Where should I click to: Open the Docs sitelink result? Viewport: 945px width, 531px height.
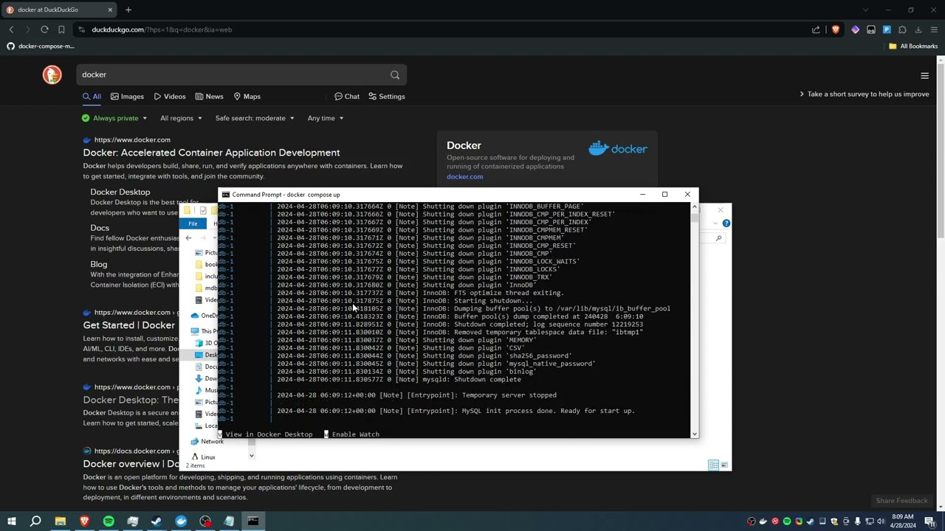[100, 228]
